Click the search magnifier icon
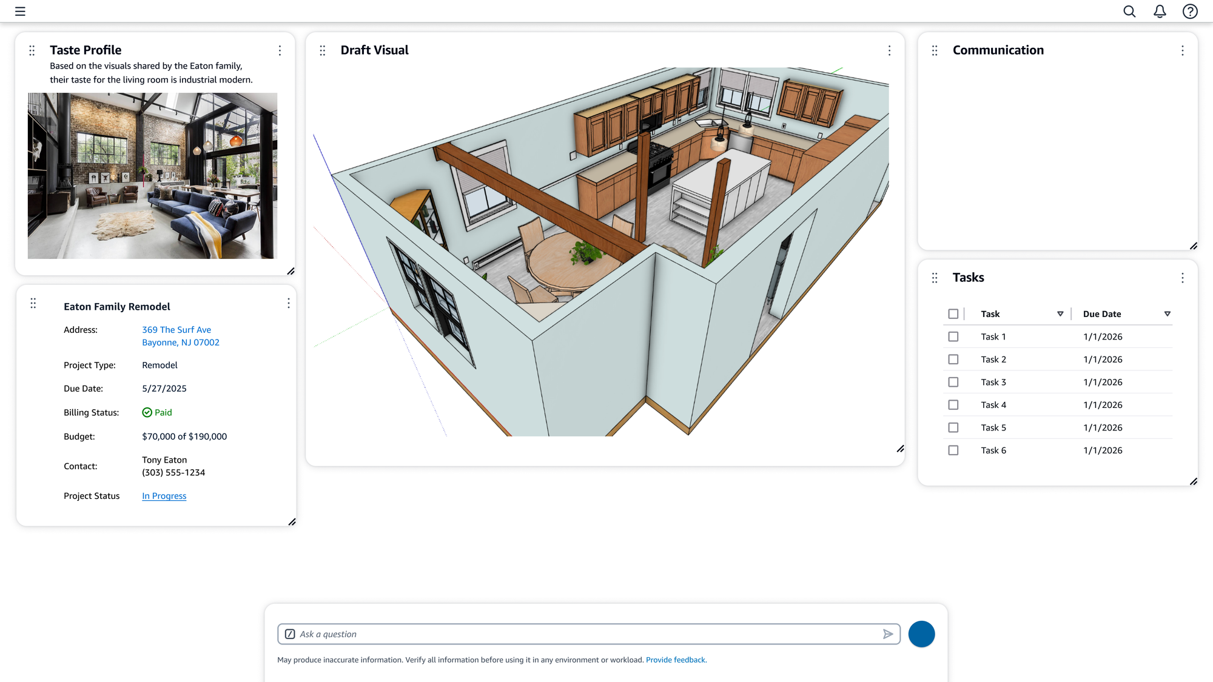Image resolution: width=1213 pixels, height=682 pixels. [1129, 11]
